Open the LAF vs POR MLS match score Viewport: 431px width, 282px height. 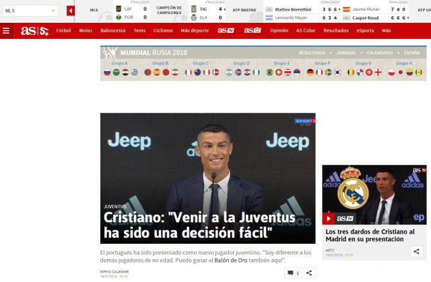click(x=131, y=13)
